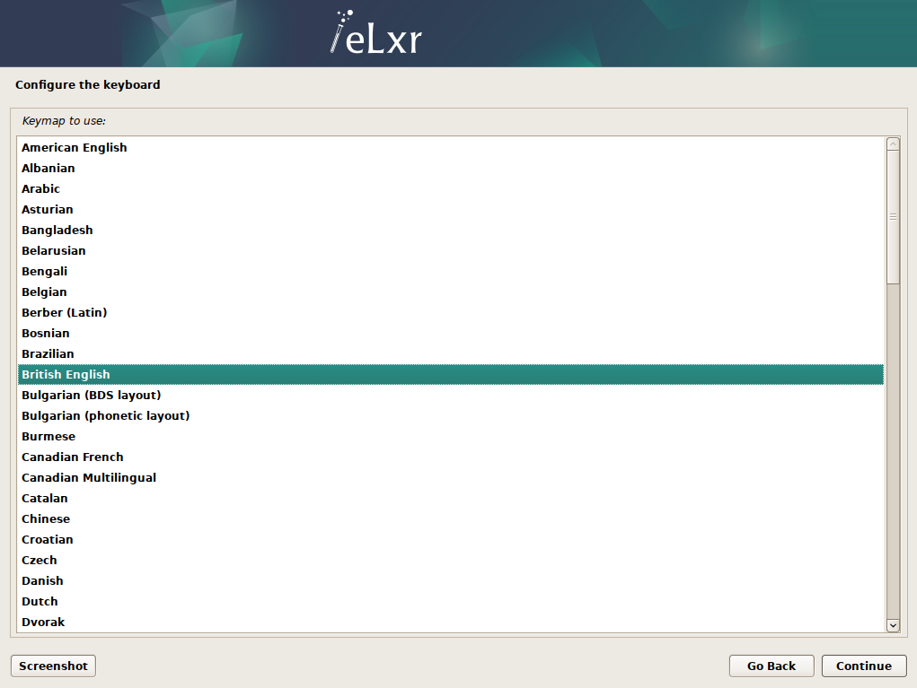917x688 pixels.
Task: Select the Arabic keyboard layout
Action: 40,188
